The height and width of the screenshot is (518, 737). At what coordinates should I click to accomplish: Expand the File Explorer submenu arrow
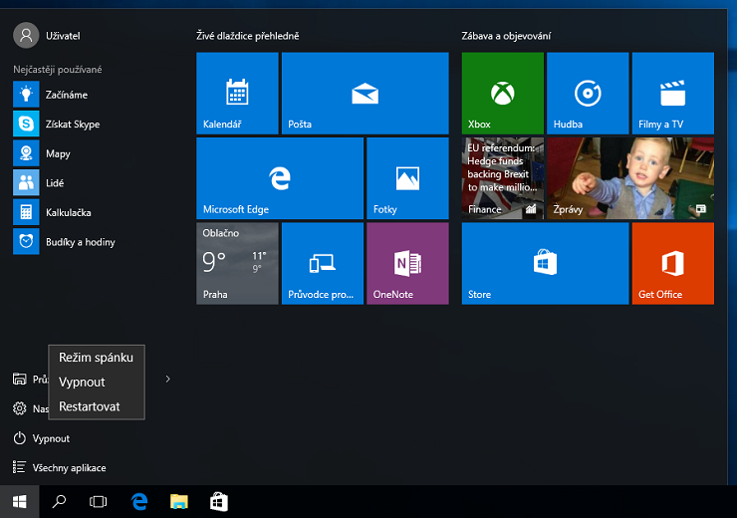[x=167, y=379]
